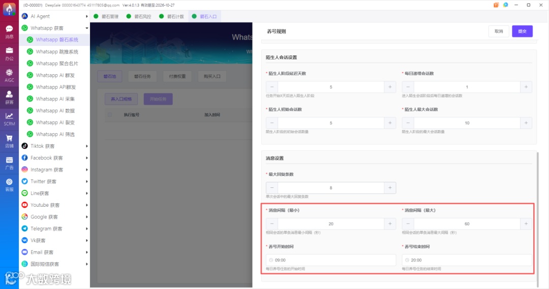Expand the Twitter 获客 arrow
549x289 pixels.
point(86,181)
